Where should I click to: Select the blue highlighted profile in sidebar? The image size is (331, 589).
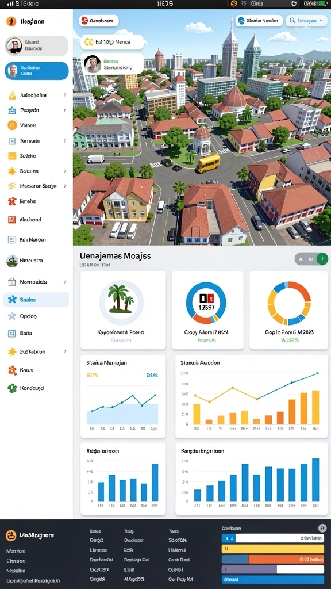(36, 71)
